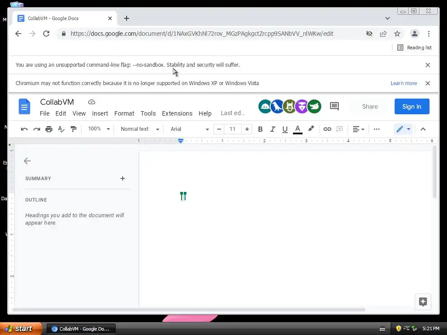Open the Chromium three-dot menu
Image resolution: width=447 pixels, height=335 pixels.
pos(429,34)
